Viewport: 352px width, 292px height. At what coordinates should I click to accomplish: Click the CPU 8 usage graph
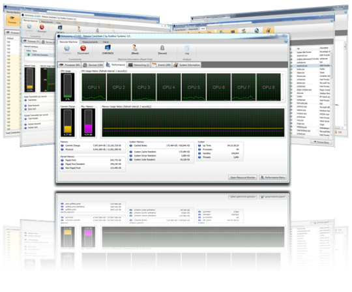pyautogui.click(x=269, y=87)
